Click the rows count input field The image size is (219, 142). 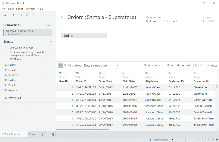[x=200, y=66]
